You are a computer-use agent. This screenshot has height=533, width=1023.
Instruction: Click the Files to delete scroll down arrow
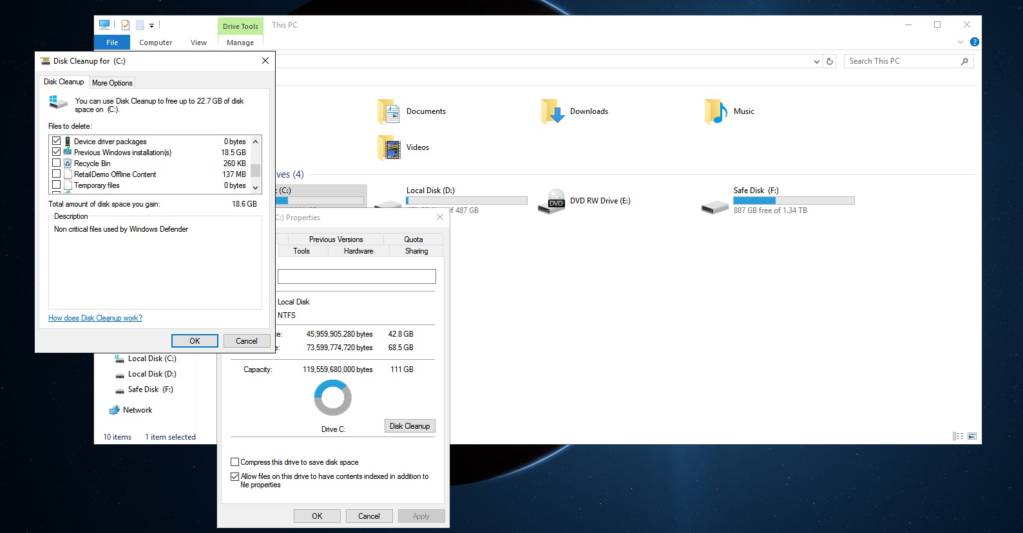[x=256, y=187]
